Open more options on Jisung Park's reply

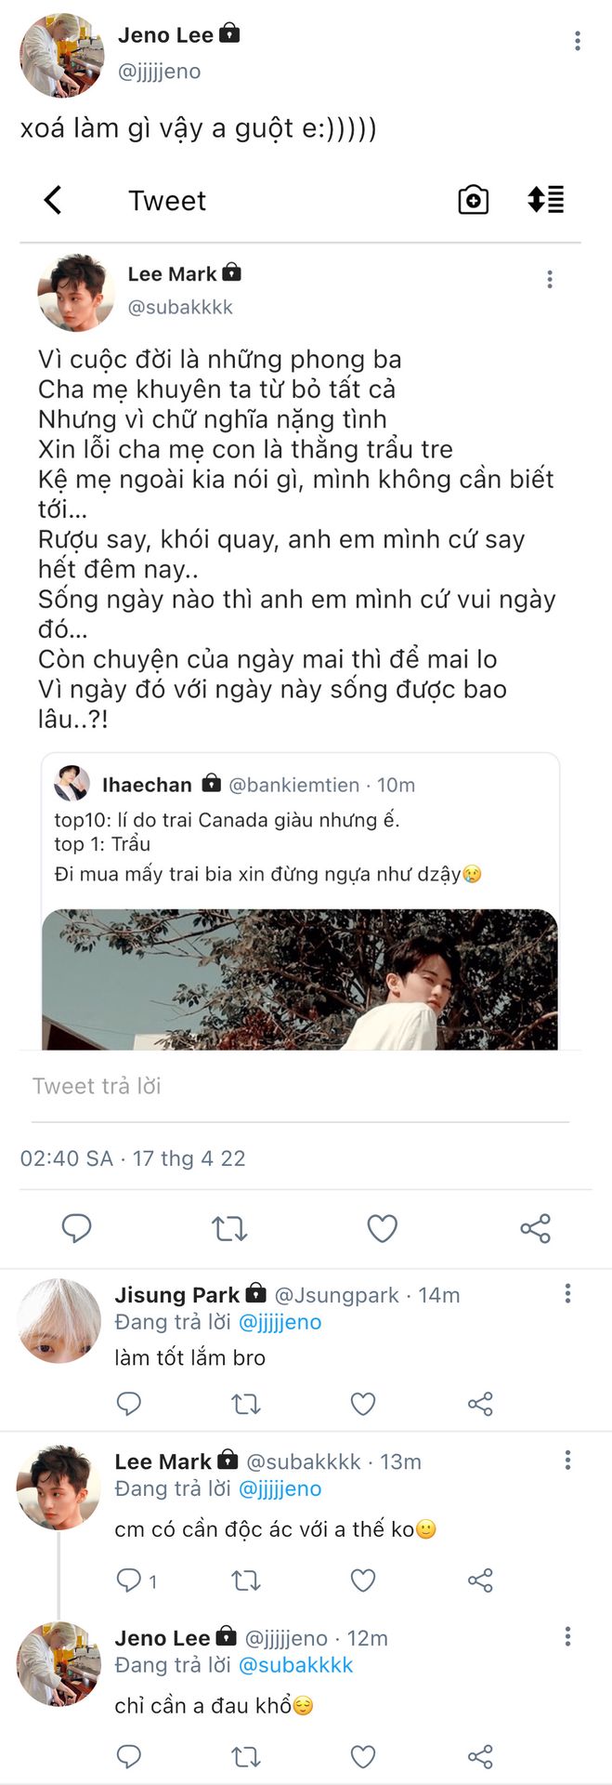tap(567, 1293)
